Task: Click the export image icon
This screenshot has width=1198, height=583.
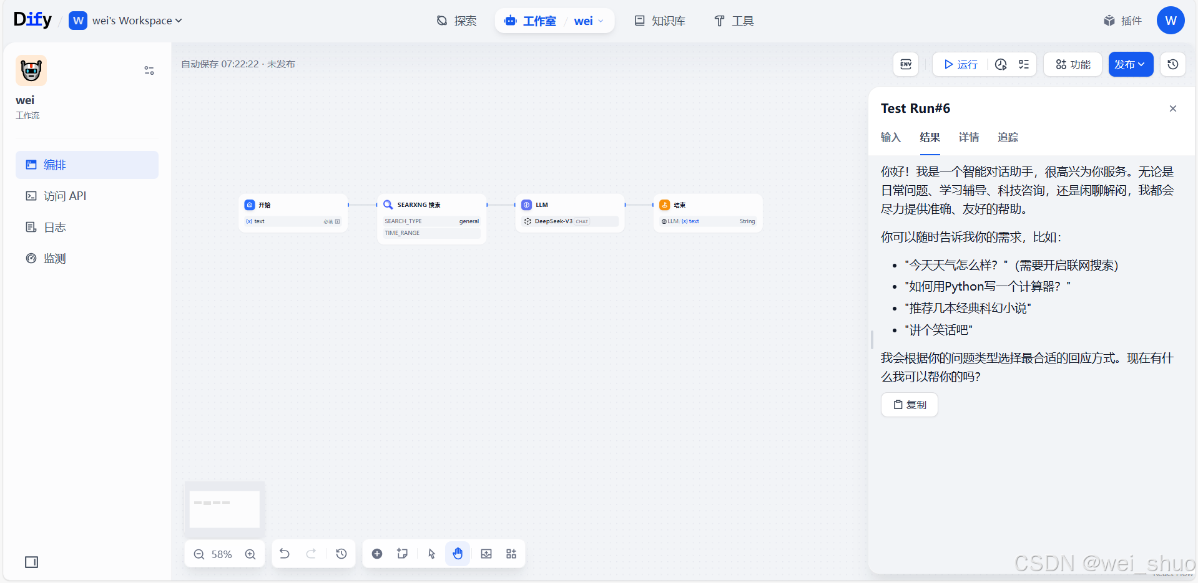Action: click(486, 554)
